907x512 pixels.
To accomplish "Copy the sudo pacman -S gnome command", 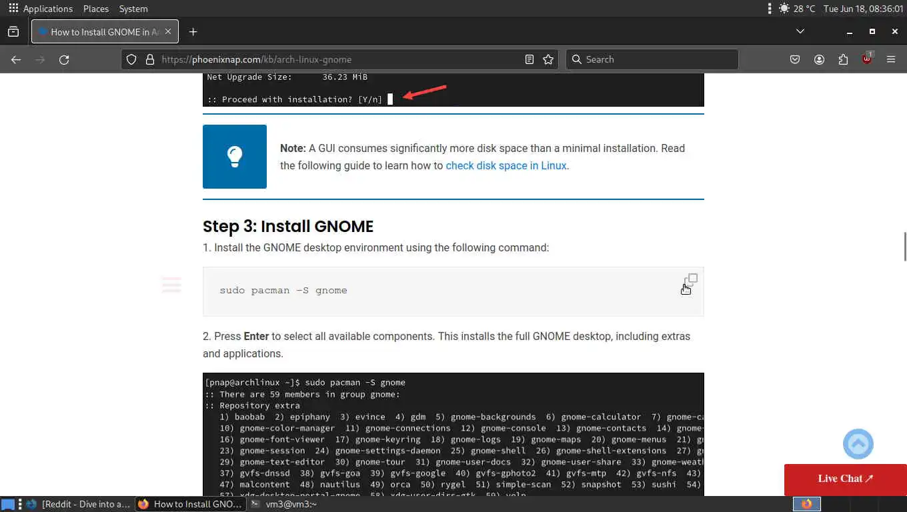I will coord(690,280).
